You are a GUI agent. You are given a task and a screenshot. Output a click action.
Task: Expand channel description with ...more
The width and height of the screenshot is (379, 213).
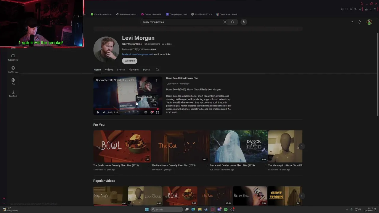coord(153,49)
